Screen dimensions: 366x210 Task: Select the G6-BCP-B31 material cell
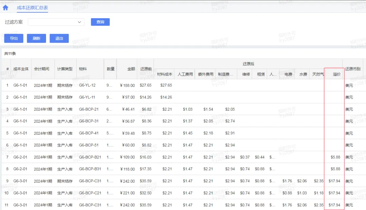[90, 169]
